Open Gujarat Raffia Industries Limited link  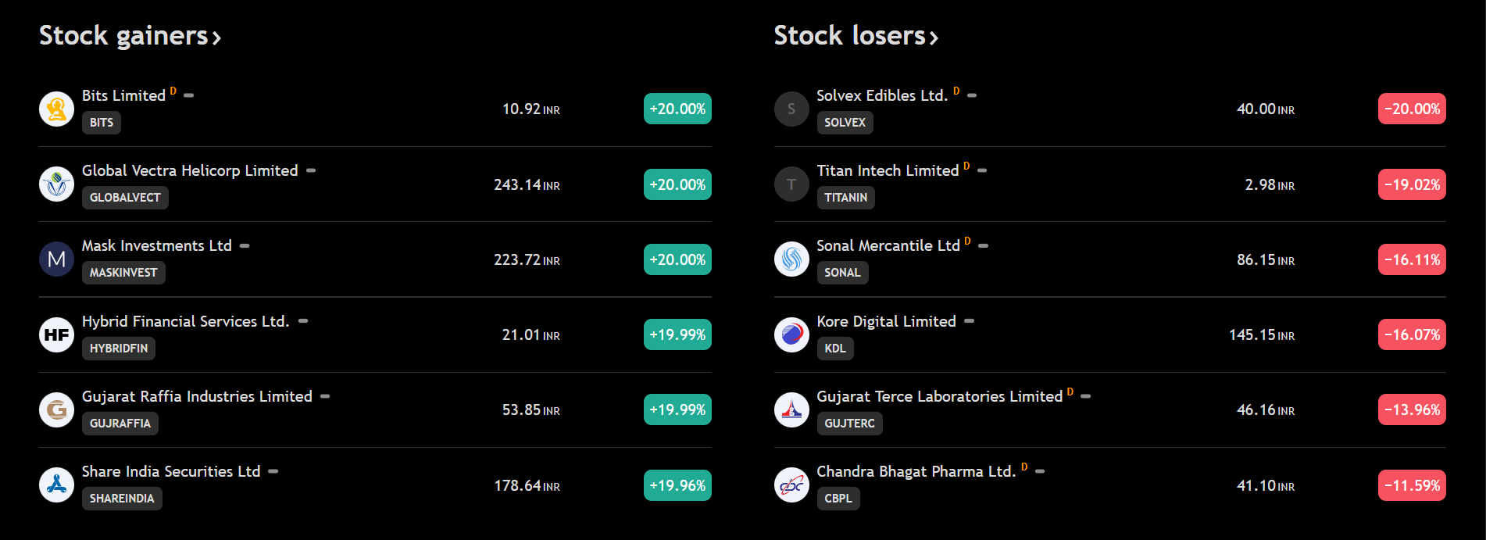click(197, 396)
